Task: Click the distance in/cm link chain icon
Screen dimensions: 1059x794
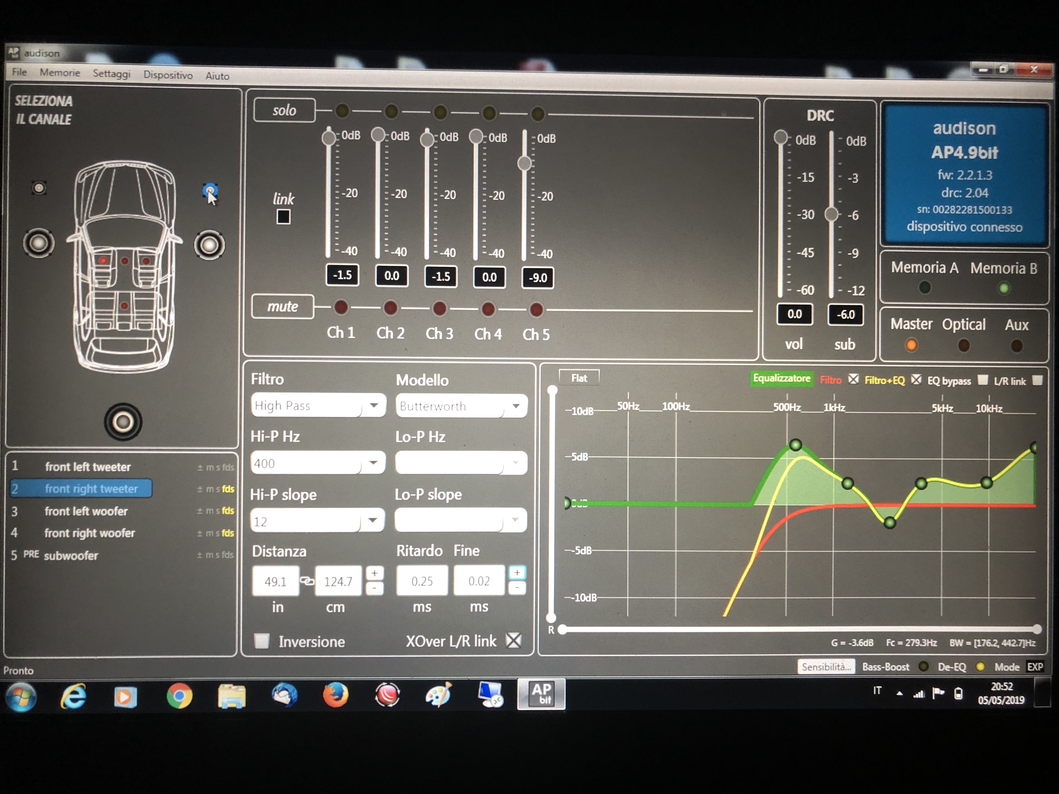Action: [307, 581]
